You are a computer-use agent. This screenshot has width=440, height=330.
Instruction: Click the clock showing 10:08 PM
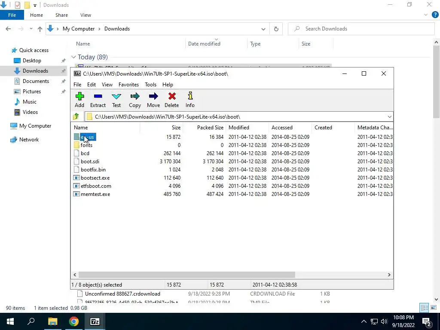pyautogui.click(x=403, y=318)
